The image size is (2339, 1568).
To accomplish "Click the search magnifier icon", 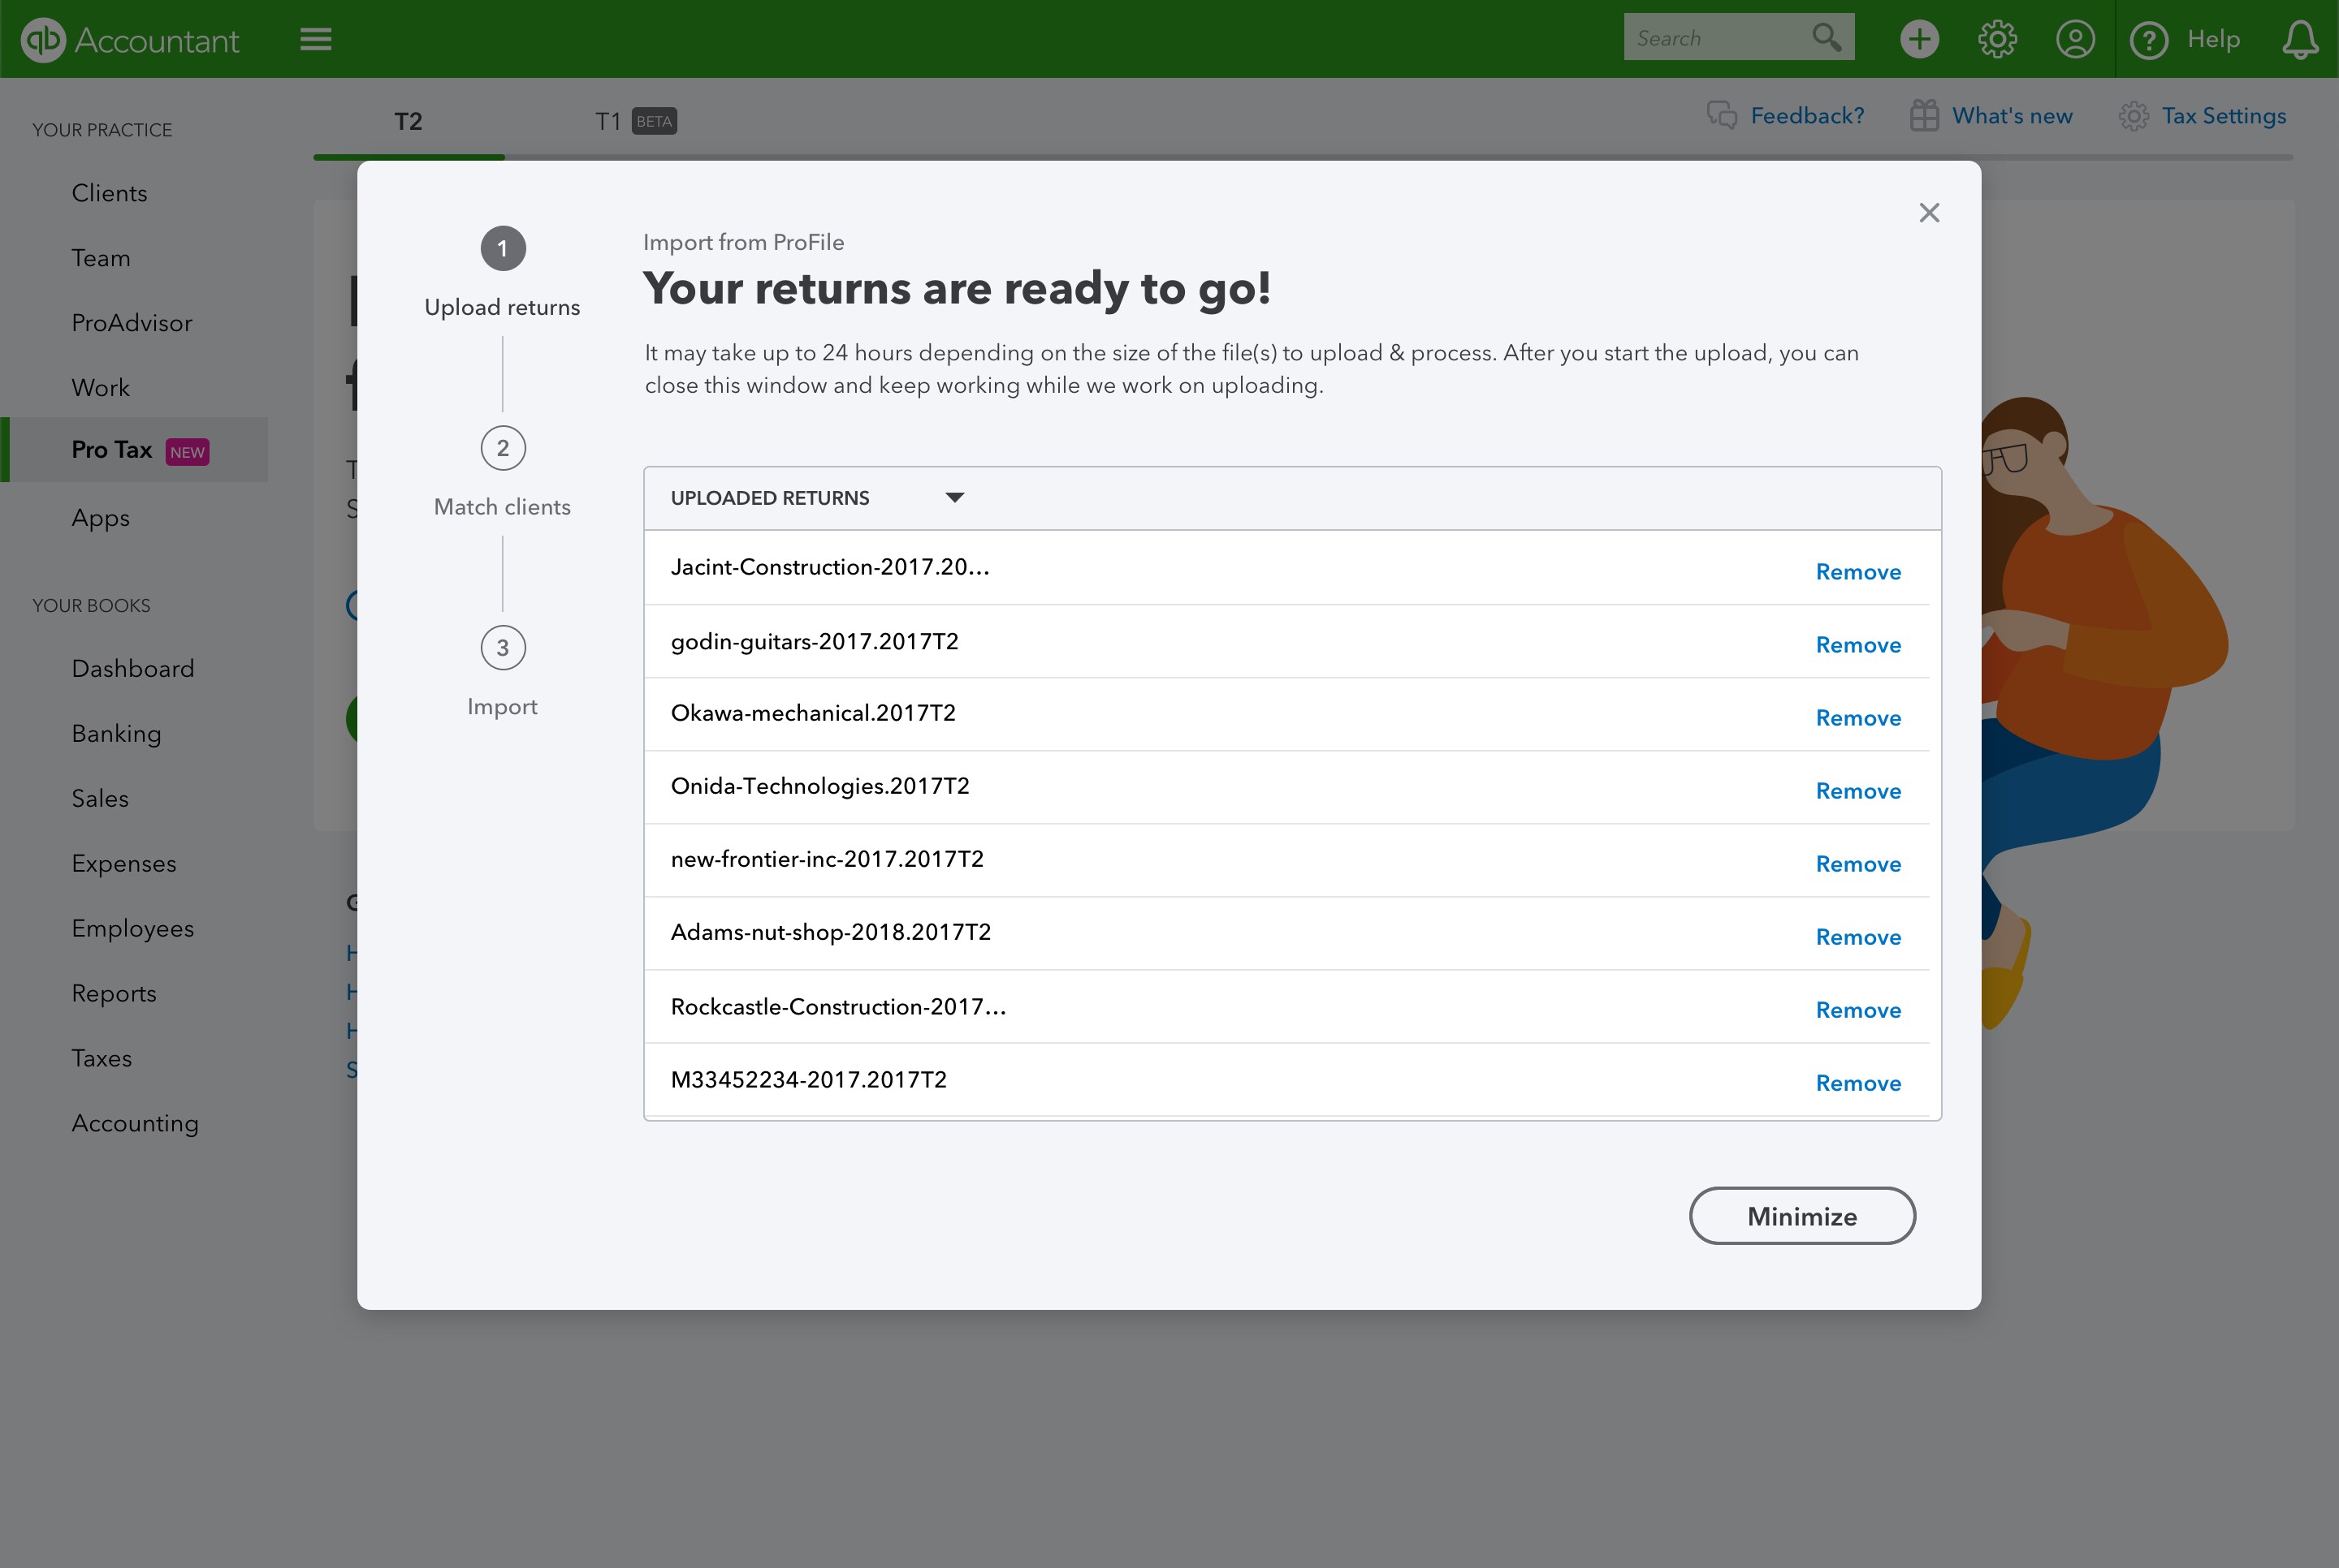I will pyautogui.click(x=1827, y=38).
